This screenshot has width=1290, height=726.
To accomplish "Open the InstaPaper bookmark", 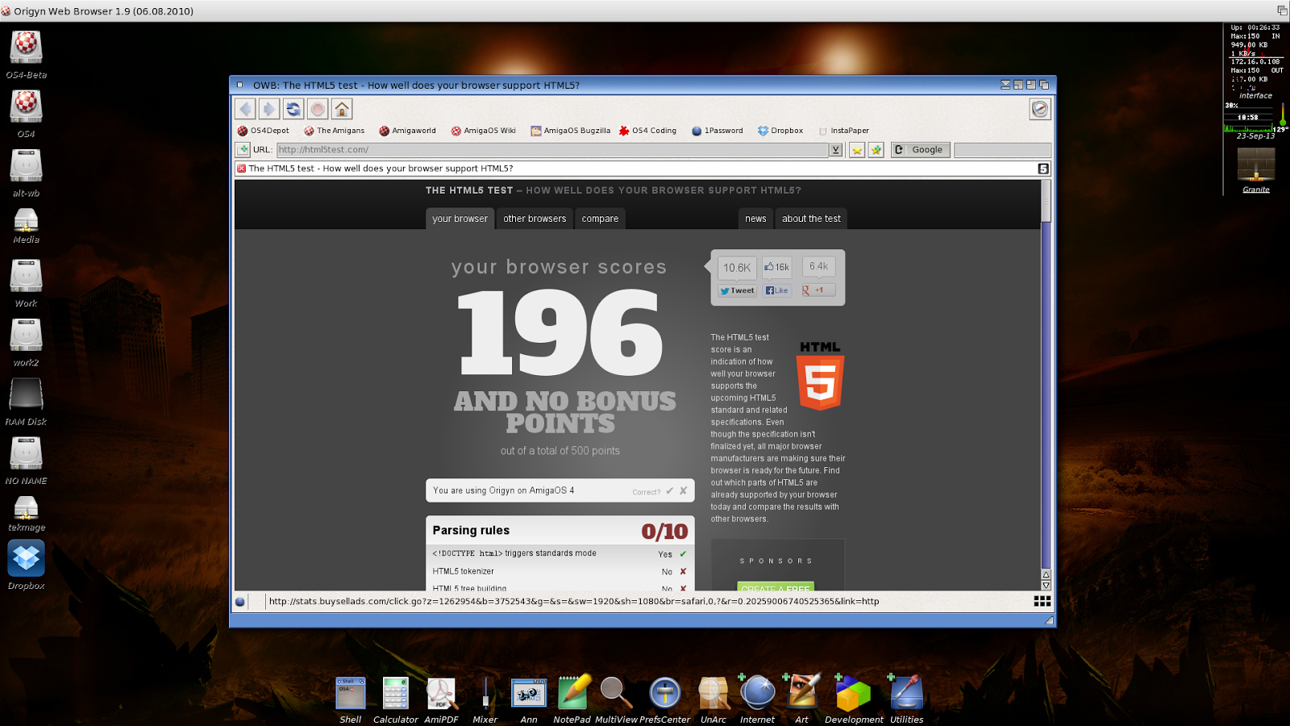I will (843, 130).
